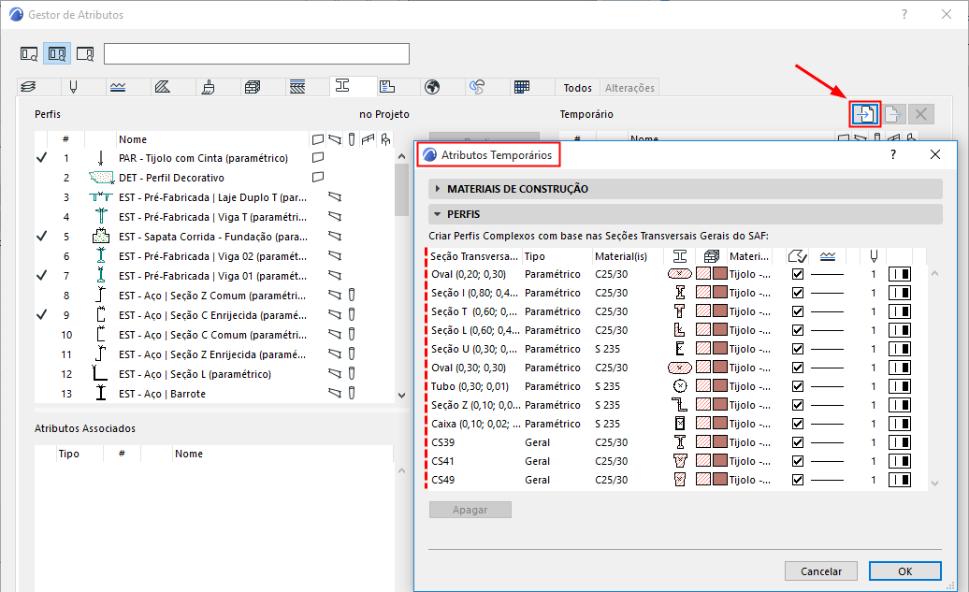The width and height of the screenshot is (969, 592).
Task: Click the Nome column header in Perfis
Action: point(132,139)
